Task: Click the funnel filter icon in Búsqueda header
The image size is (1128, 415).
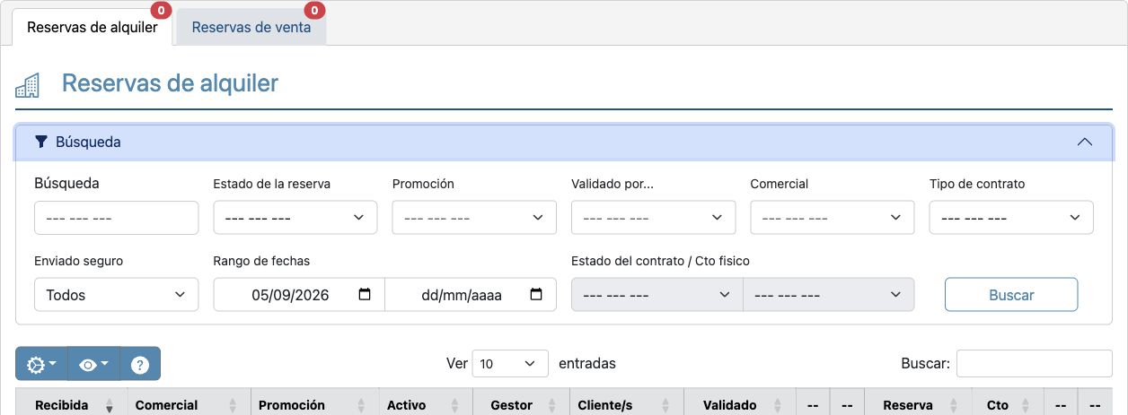Action: pyautogui.click(x=40, y=142)
